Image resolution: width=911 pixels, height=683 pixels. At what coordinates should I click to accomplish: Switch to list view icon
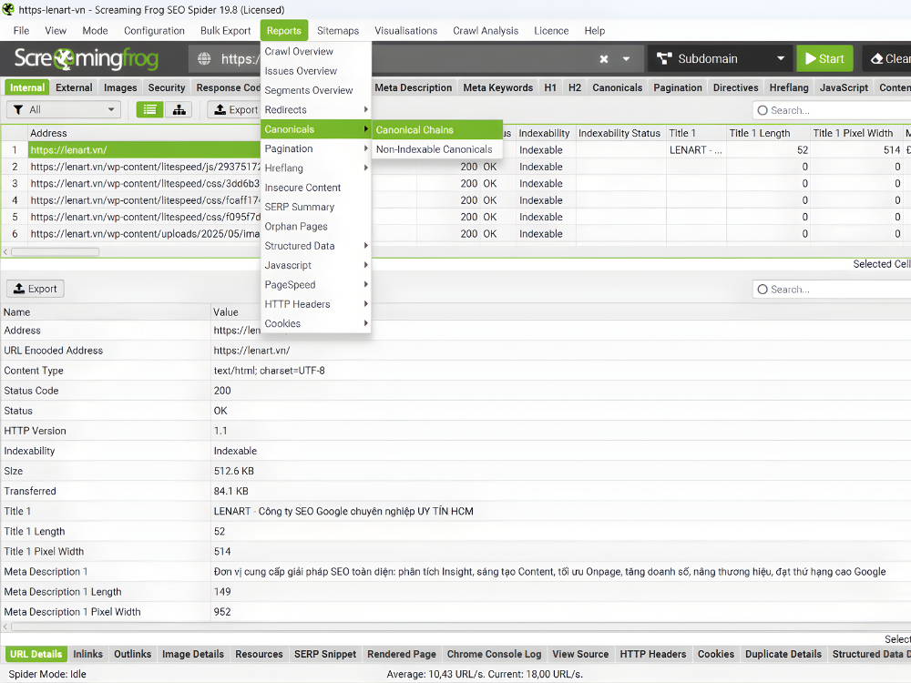tap(150, 110)
